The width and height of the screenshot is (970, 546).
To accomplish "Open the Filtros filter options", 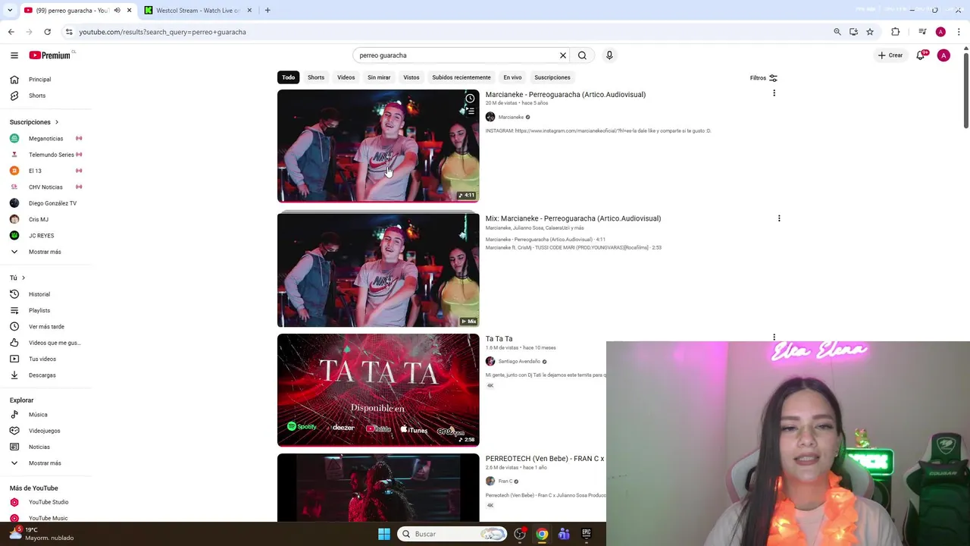I will pyautogui.click(x=764, y=77).
